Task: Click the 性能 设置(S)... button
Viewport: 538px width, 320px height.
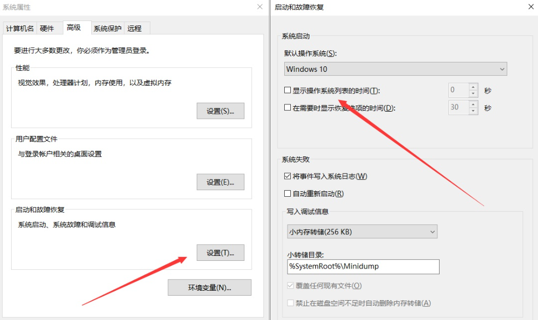Action: tap(220, 111)
